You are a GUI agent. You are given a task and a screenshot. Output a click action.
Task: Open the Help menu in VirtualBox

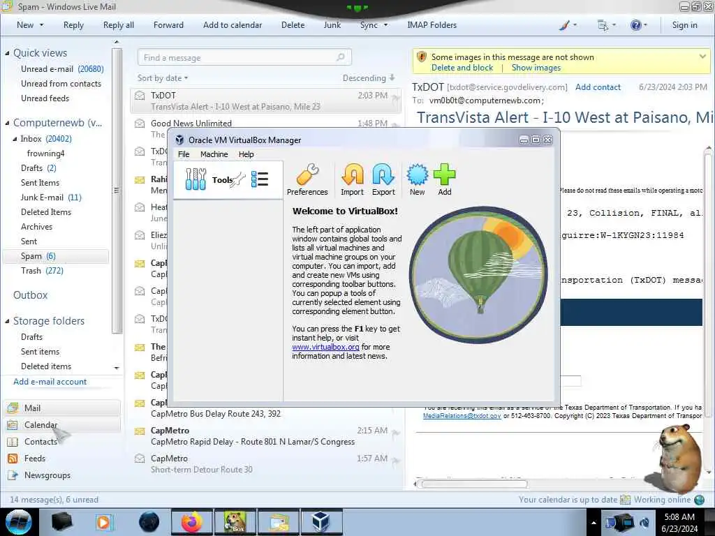tap(246, 154)
